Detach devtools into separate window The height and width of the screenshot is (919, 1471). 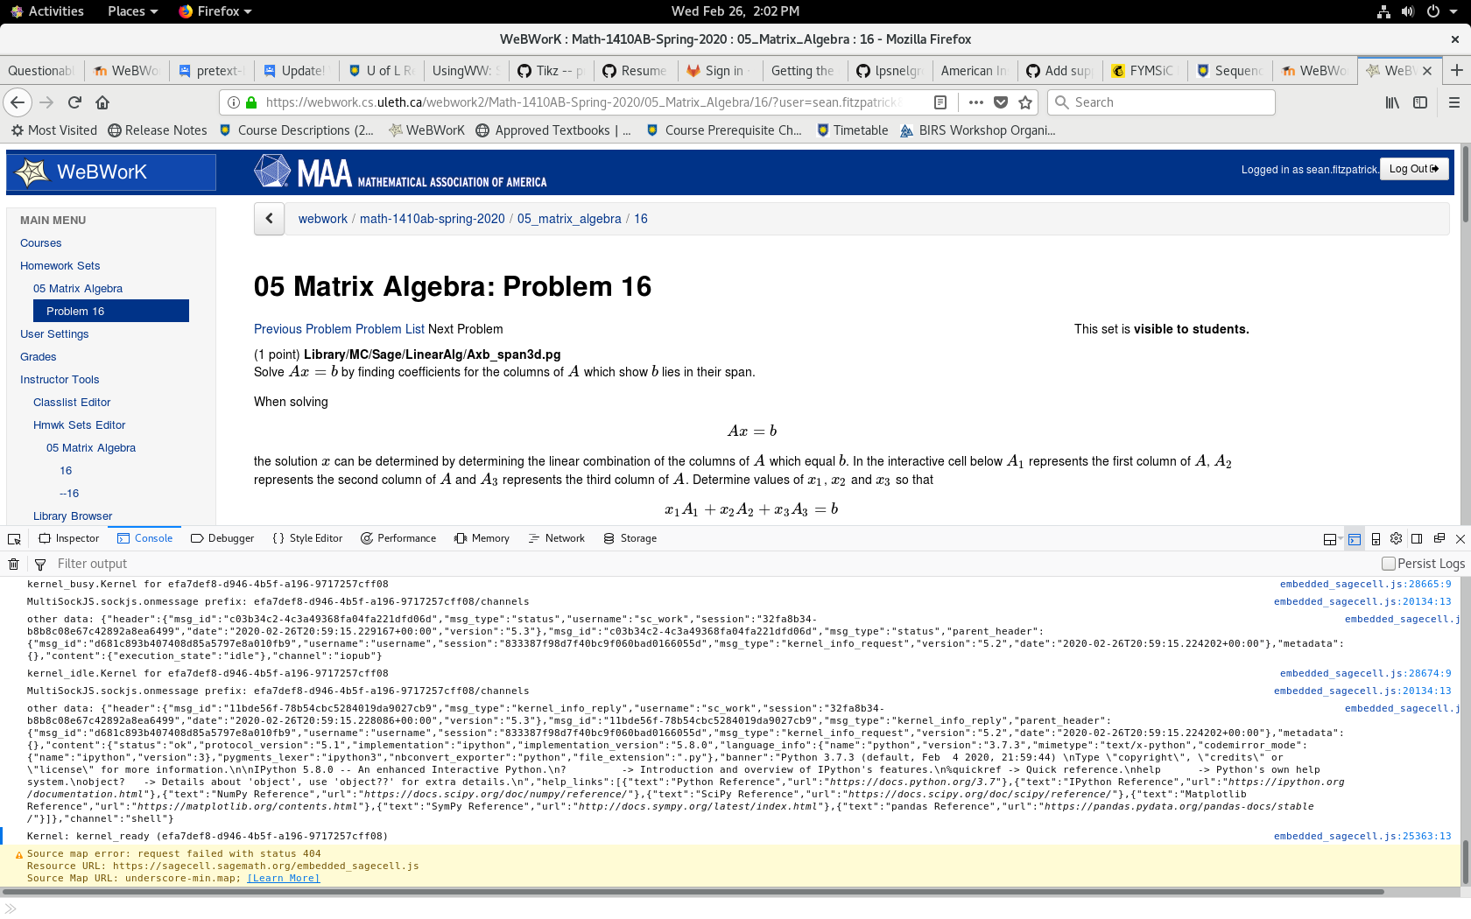[1439, 538]
